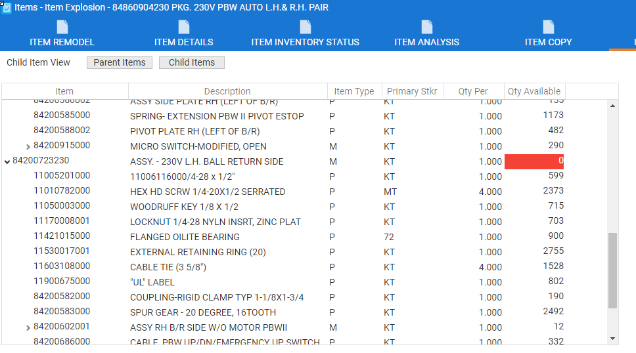Select item 11010782000 row

[x=62, y=190]
